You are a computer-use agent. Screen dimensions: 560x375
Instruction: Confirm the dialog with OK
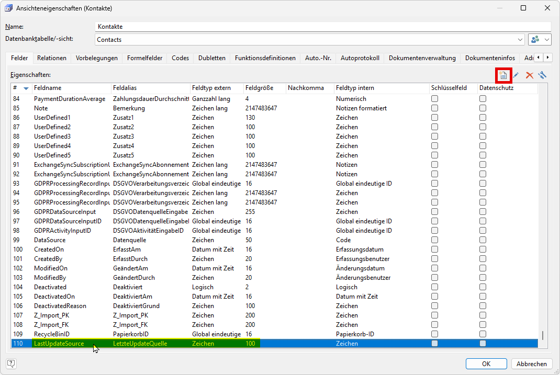[x=486, y=363]
